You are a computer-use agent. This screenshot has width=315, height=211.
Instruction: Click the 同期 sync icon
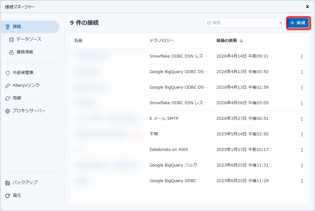[x=7, y=98]
